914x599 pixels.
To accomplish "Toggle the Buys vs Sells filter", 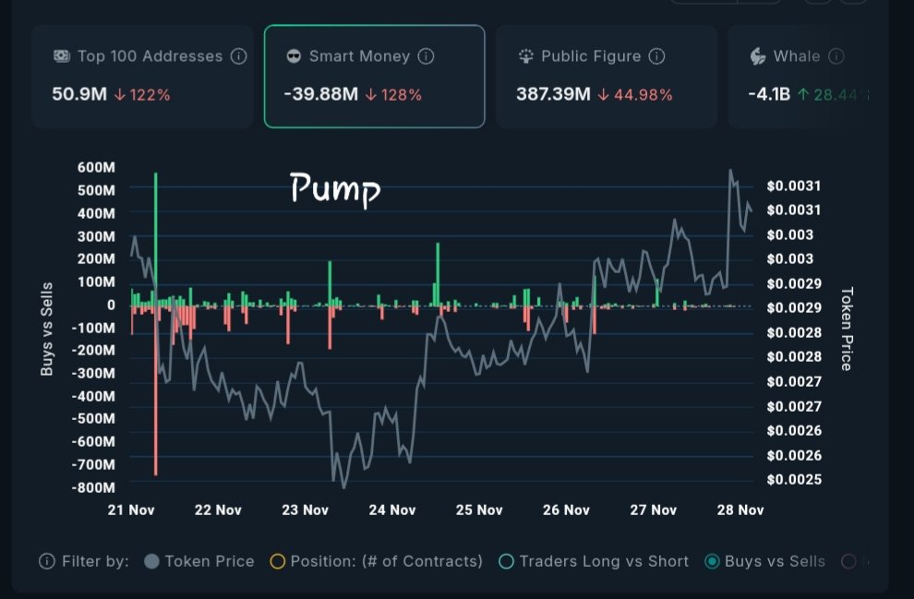I will click(712, 561).
